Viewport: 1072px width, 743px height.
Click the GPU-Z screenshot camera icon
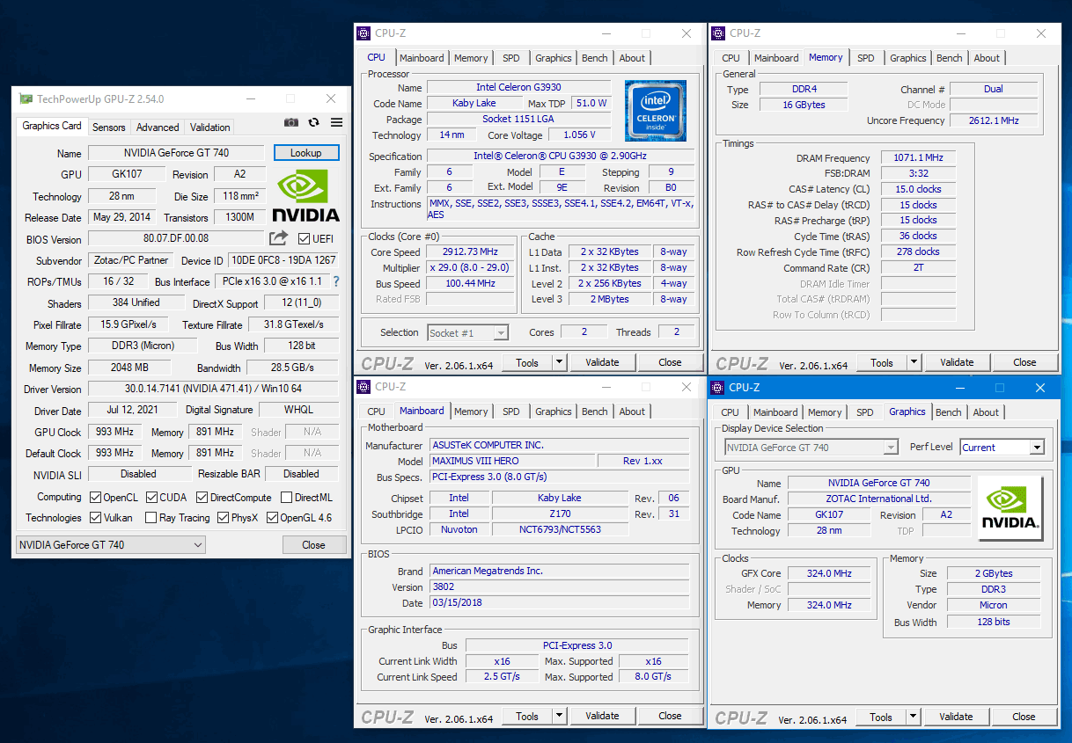(x=291, y=123)
